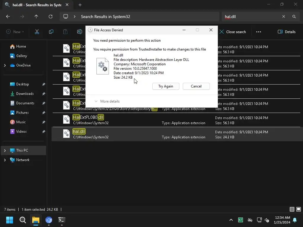Image resolution: width=303 pixels, height=227 pixels.
Task: Go up one folder level
Action: coord(36,17)
